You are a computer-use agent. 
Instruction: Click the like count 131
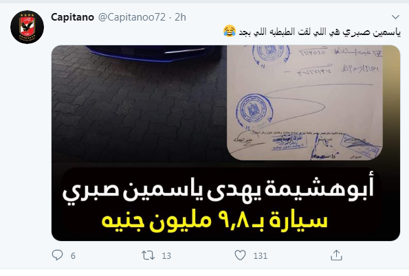click(x=261, y=255)
